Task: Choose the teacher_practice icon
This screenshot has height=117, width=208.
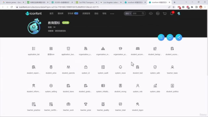Action: pyautogui.click(x=34, y=104)
